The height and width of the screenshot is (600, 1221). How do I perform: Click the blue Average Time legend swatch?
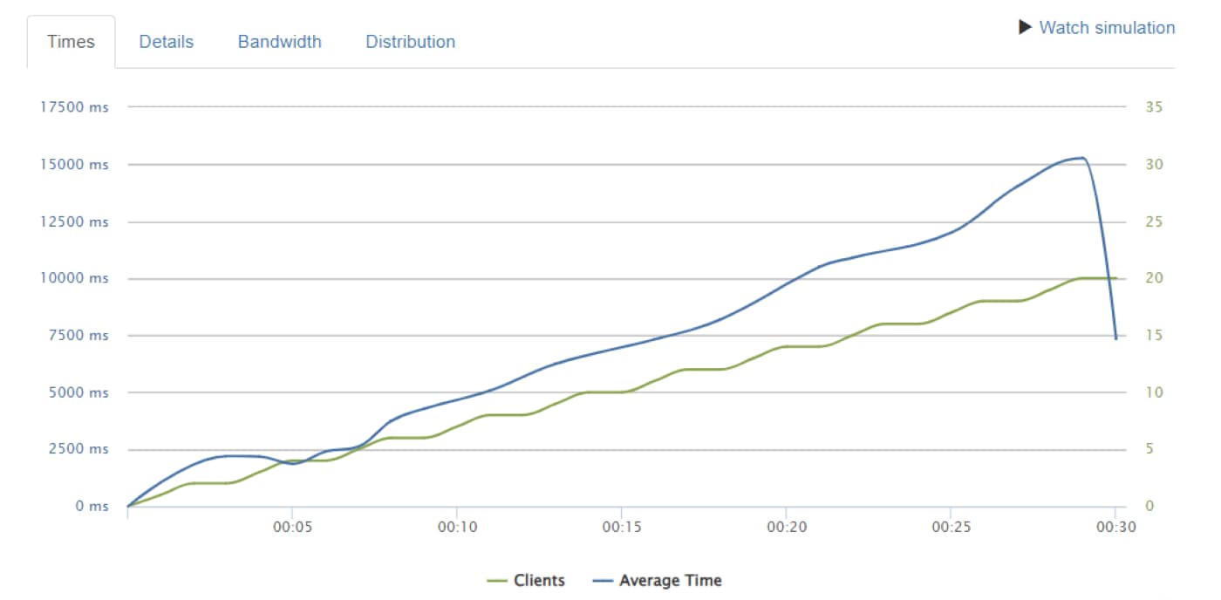pos(603,581)
